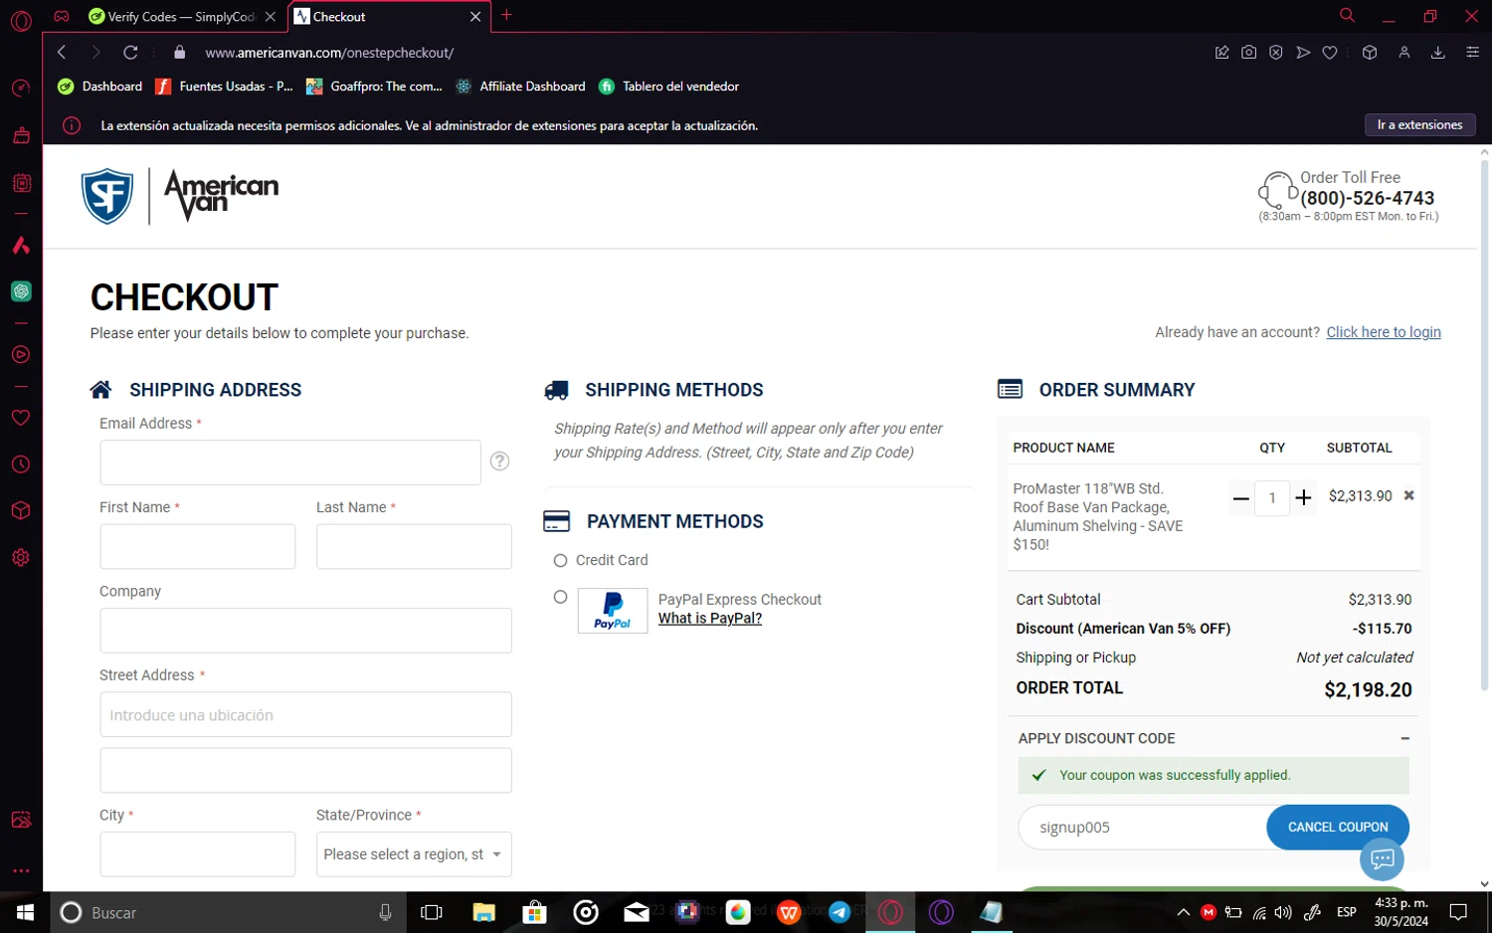Screen dimensions: 1492x933
Task: Open the Tablero del vendedor bookmark
Action: click(x=668, y=87)
